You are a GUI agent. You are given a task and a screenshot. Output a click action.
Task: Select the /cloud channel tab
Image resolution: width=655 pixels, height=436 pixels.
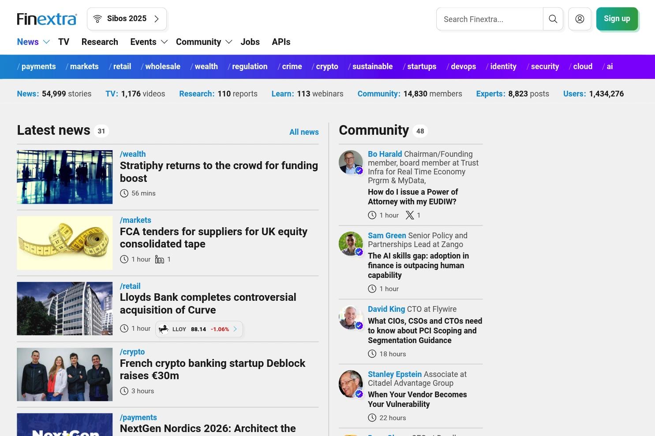[580, 67]
